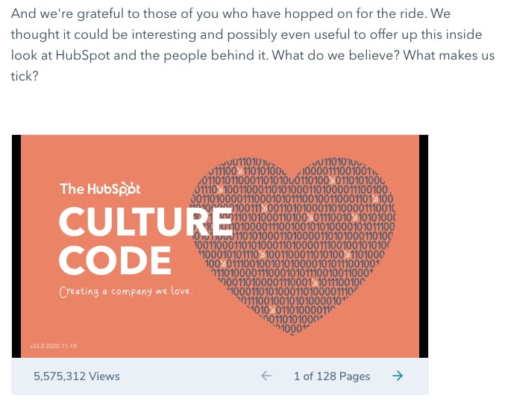
Task: Click the left black bar of slide viewer
Action: coord(16,246)
